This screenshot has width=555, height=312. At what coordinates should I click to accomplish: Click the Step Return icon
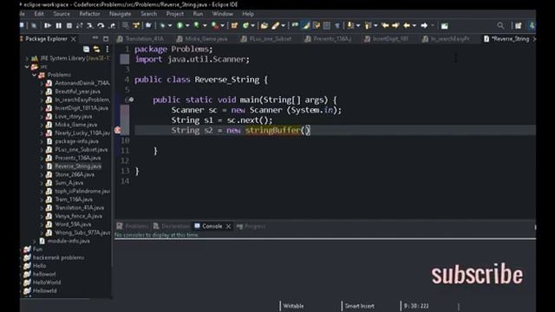pyautogui.click(x=112, y=25)
